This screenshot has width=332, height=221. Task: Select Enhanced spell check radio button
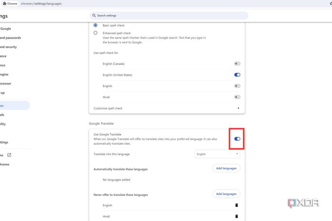[95, 33]
